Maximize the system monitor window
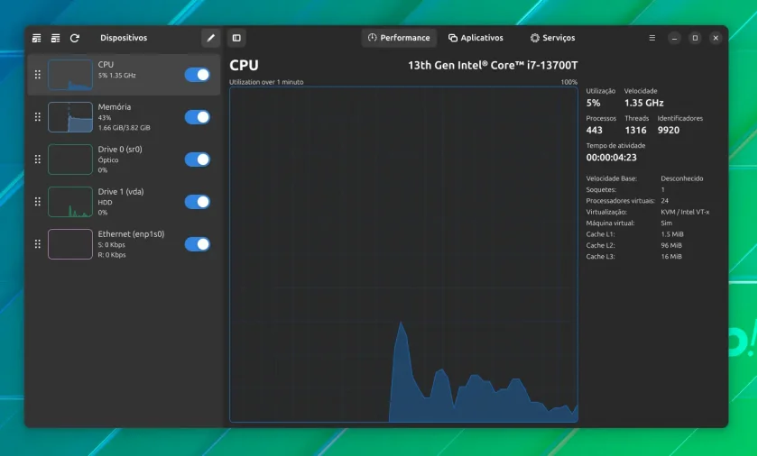Screen dimensions: 758x456 click(695, 38)
